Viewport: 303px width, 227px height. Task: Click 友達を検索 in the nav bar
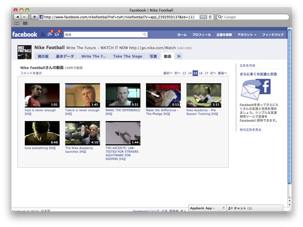point(224,35)
